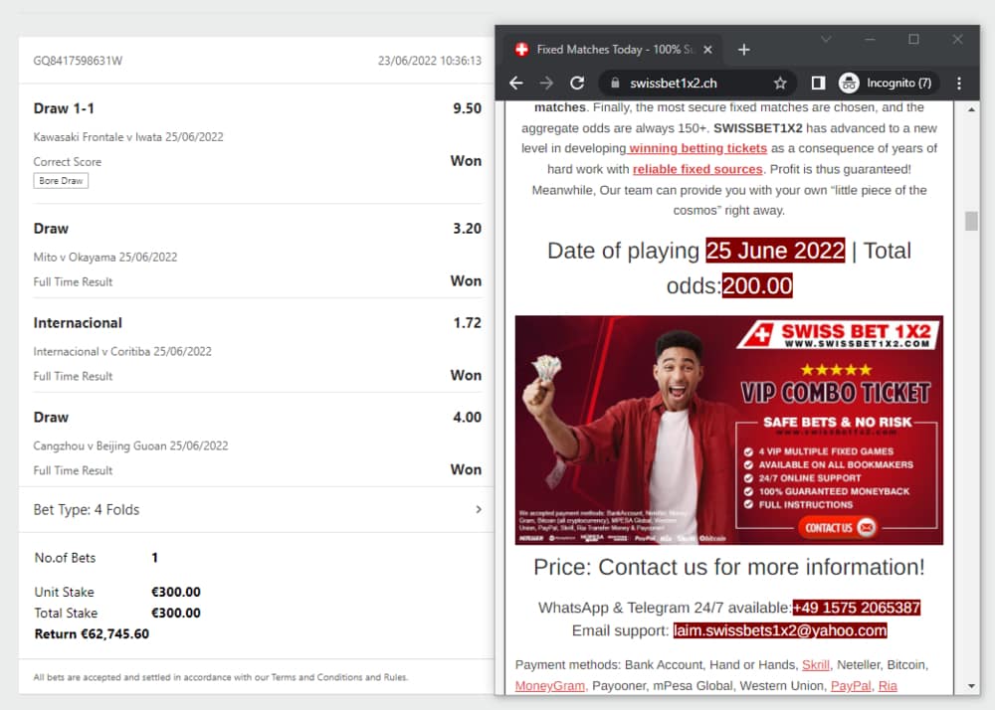Click the scrollbar up arrow
This screenshot has width=995, height=710.
point(971,109)
